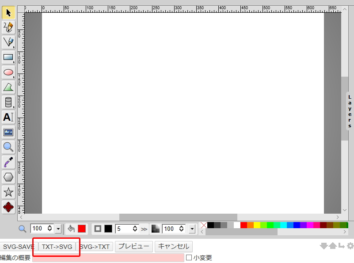Focus the 編集の概要 text field
The height and width of the screenshot is (263, 354).
coord(108,258)
